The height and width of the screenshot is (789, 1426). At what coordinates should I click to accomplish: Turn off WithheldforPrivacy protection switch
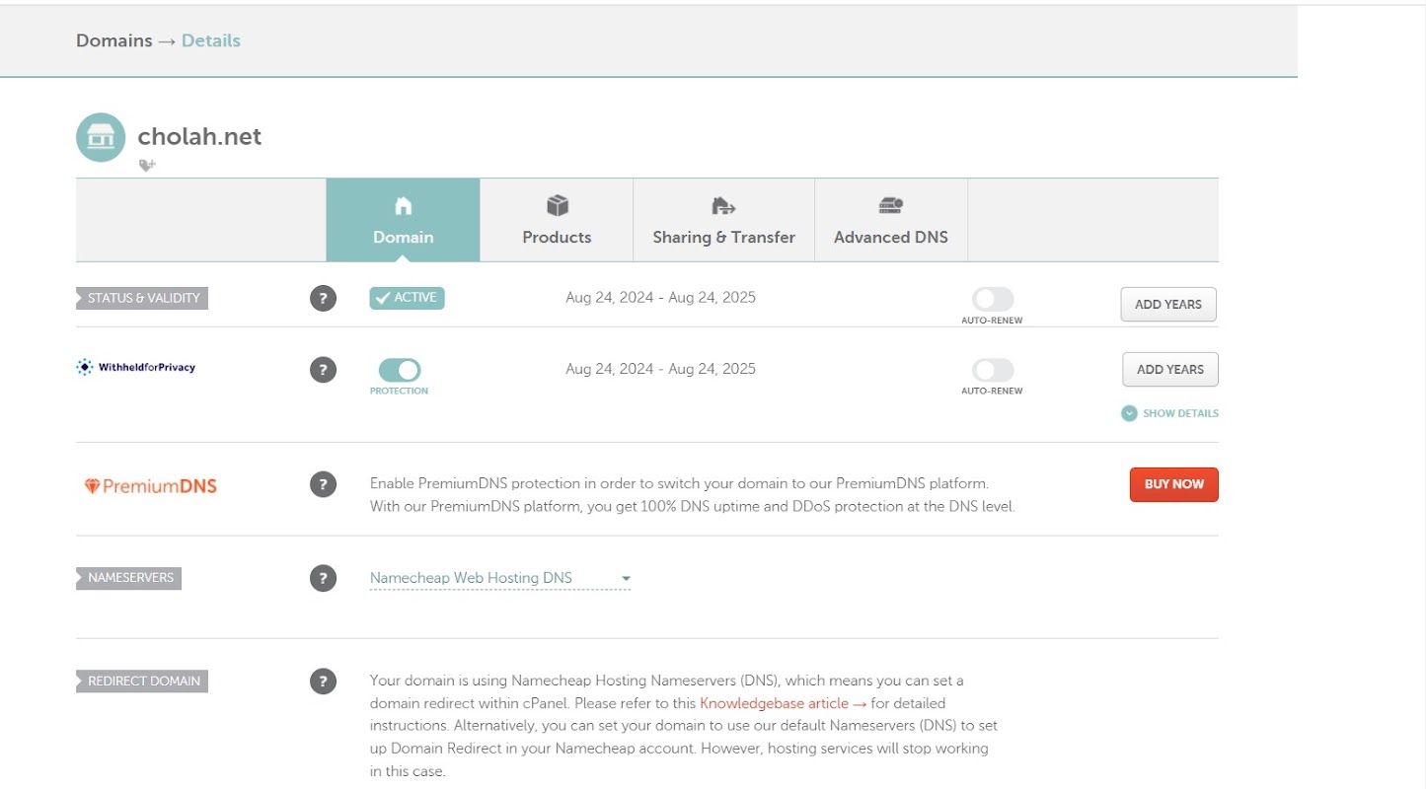tap(400, 370)
